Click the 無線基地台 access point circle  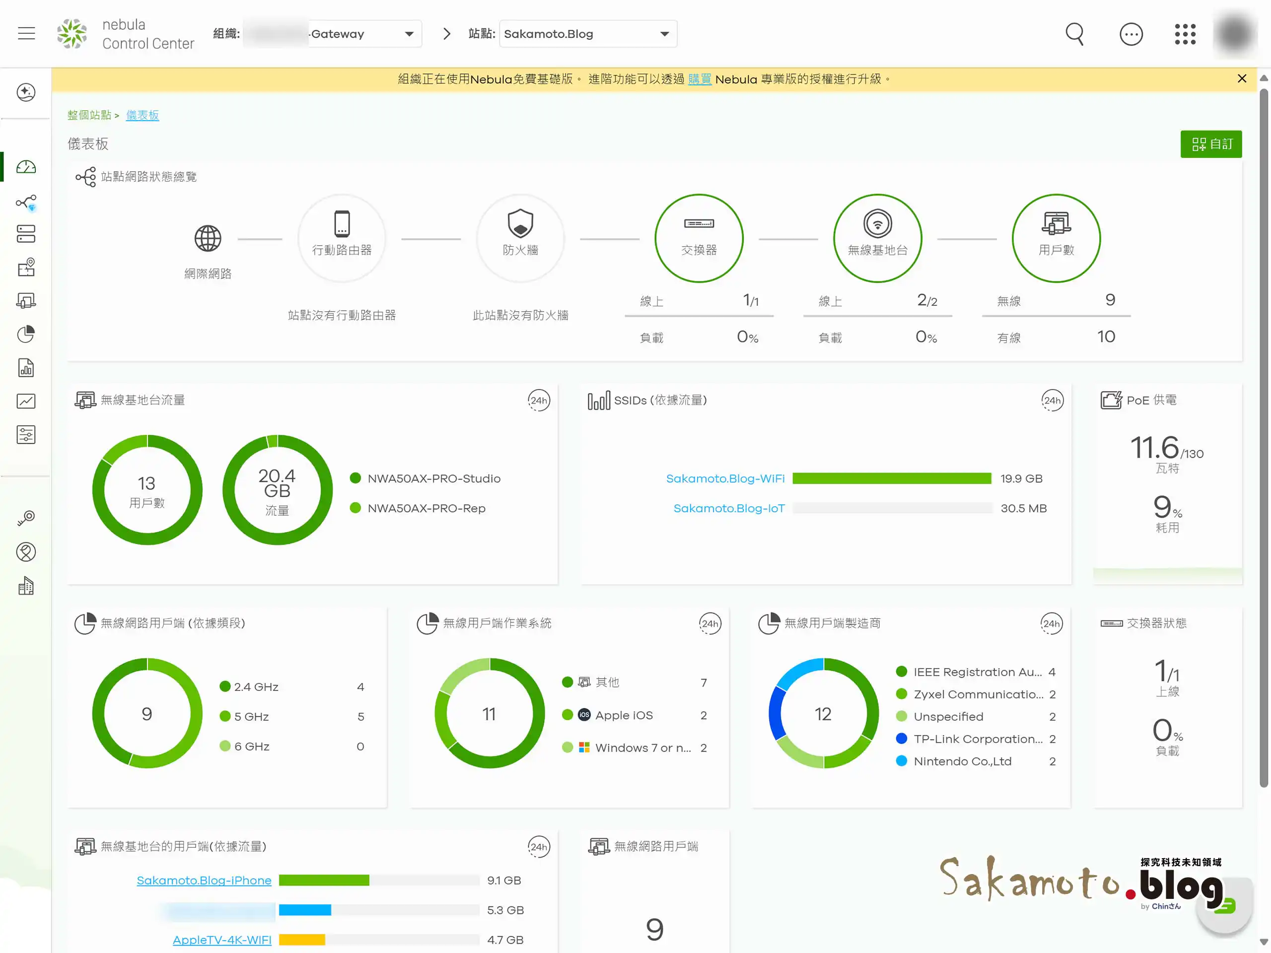click(877, 238)
